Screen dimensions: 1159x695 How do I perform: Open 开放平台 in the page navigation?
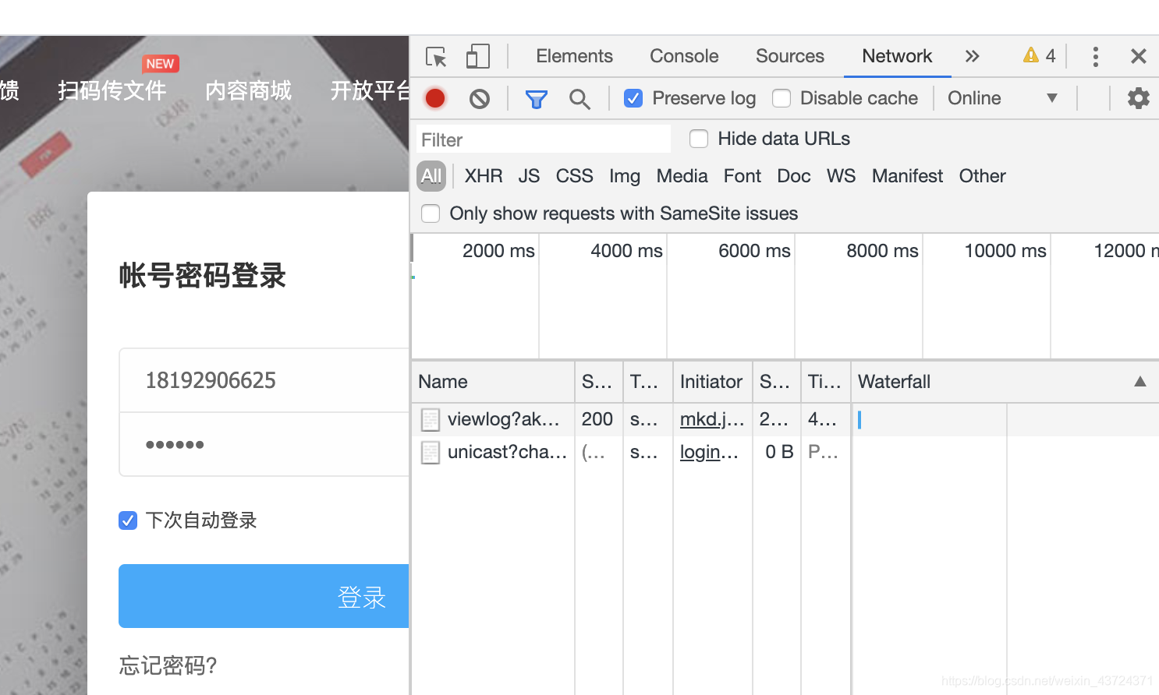point(370,90)
